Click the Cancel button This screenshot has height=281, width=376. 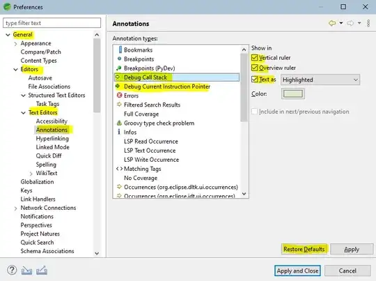click(x=347, y=271)
